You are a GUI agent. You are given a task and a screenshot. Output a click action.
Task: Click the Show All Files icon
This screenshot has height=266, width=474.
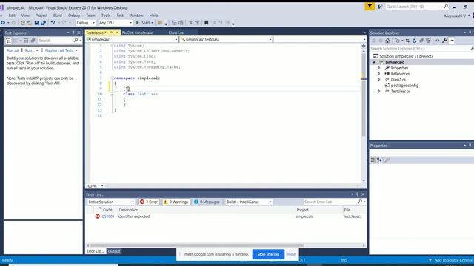pos(428,41)
